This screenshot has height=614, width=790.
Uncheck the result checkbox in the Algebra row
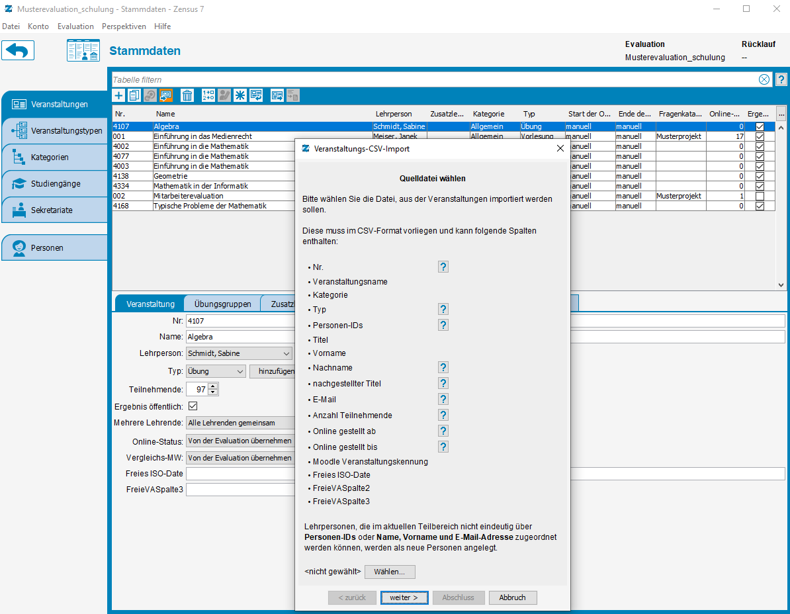click(x=760, y=126)
